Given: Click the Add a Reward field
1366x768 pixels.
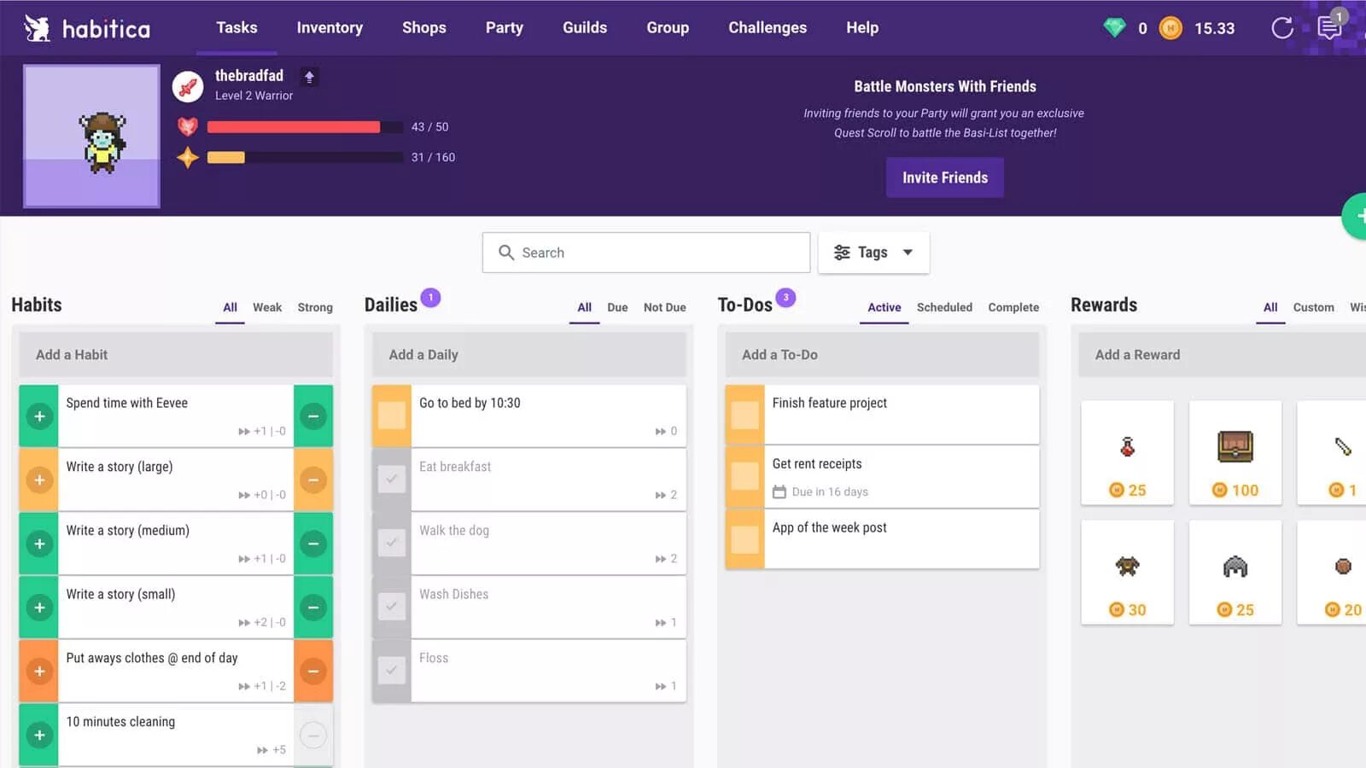Looking at the screenshot, I should [x=1222, y=355].
